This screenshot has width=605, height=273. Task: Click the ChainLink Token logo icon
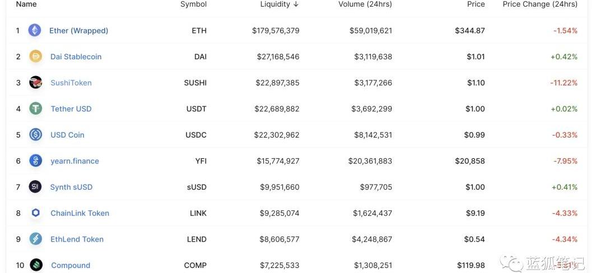[x=35, y=213]
